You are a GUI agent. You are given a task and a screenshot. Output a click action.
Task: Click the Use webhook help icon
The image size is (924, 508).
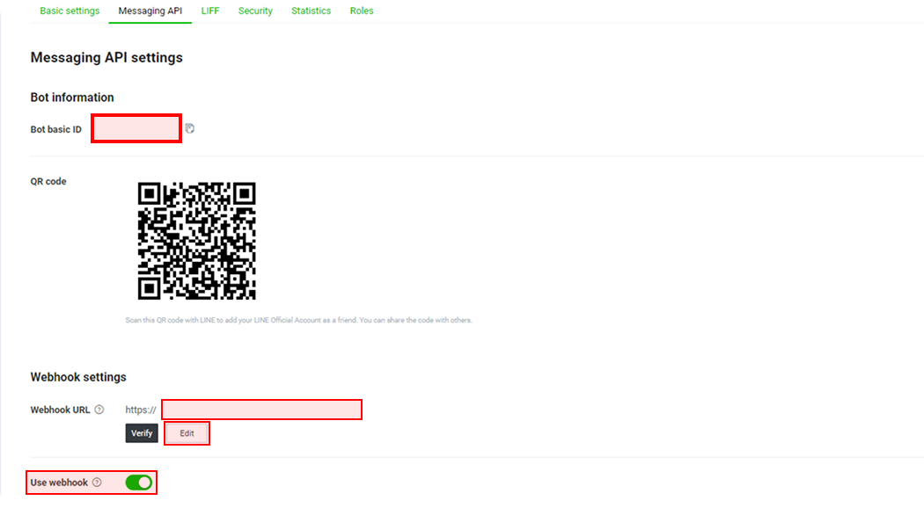pyautogui.click(x=97, y=483)
